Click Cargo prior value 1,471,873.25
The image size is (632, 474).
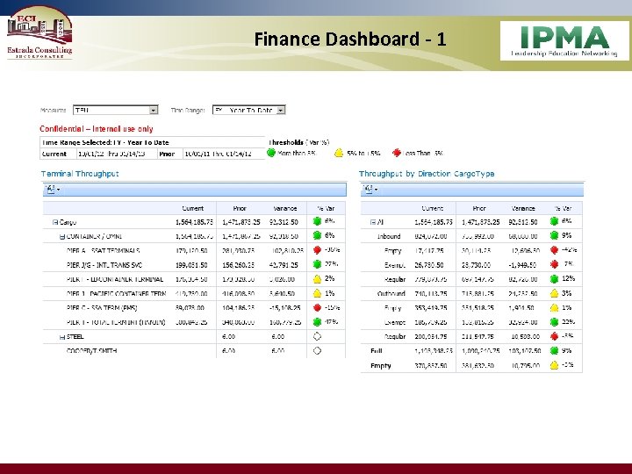coord(241,222)
